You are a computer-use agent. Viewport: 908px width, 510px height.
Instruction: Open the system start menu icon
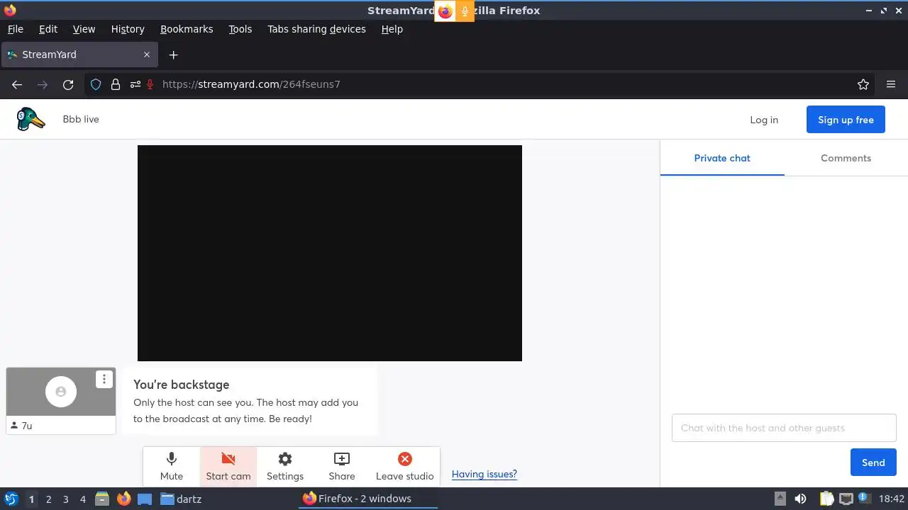coord(11,499)
